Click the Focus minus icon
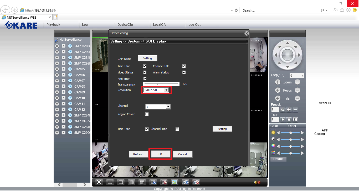 [x=297, y=90]
